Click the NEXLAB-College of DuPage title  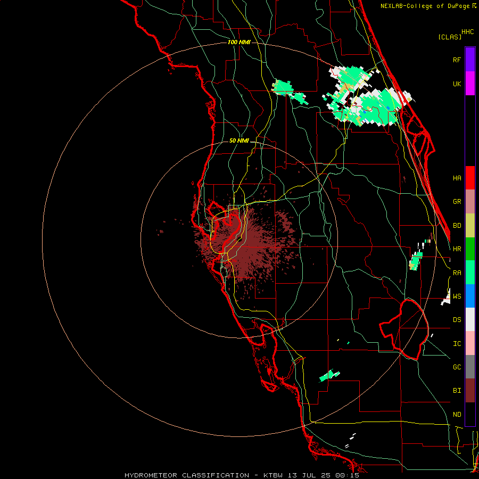428,6
